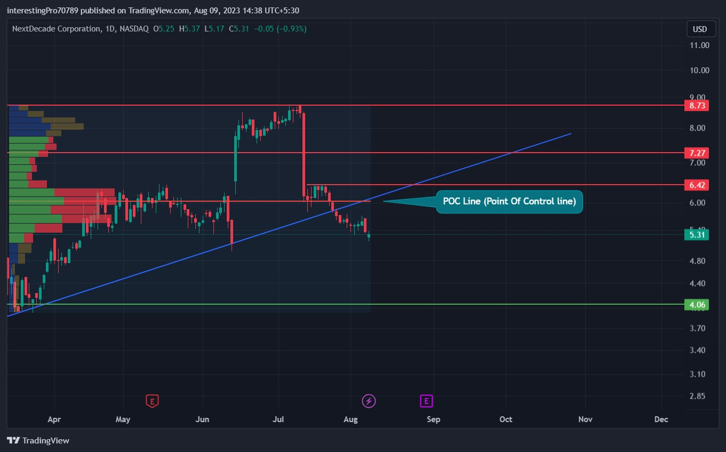Screen dimensions: 726x452
Task: Click the NASDAQ exchange label
Action: (x=133, y=29)
